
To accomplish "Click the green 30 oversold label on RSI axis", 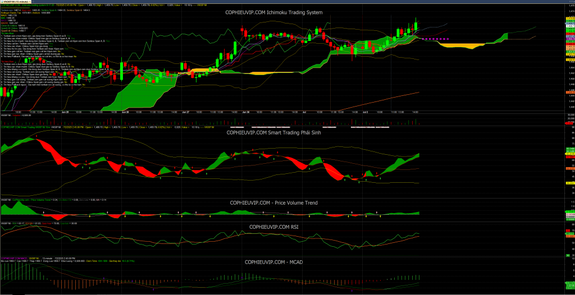I will coord(568,255).
